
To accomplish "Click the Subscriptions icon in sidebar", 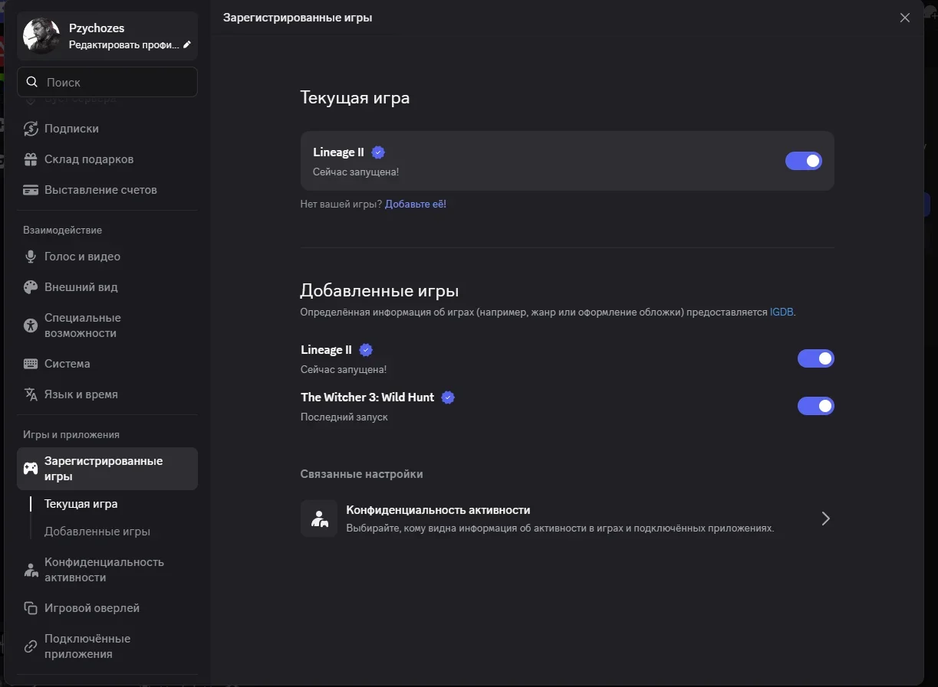I will (x=31, y=129).
